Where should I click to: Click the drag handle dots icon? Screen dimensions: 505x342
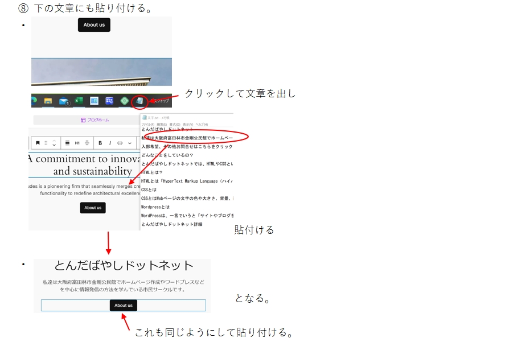click(x=46, y=143)
